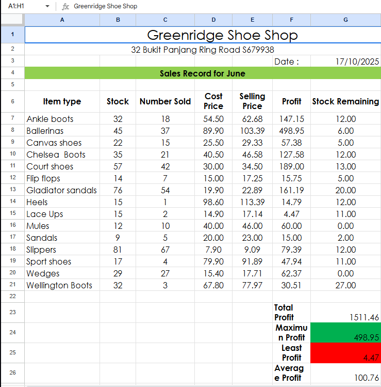Click the Number Sold header cell
This screenshot has width=381, height=387.
point(165,101)
